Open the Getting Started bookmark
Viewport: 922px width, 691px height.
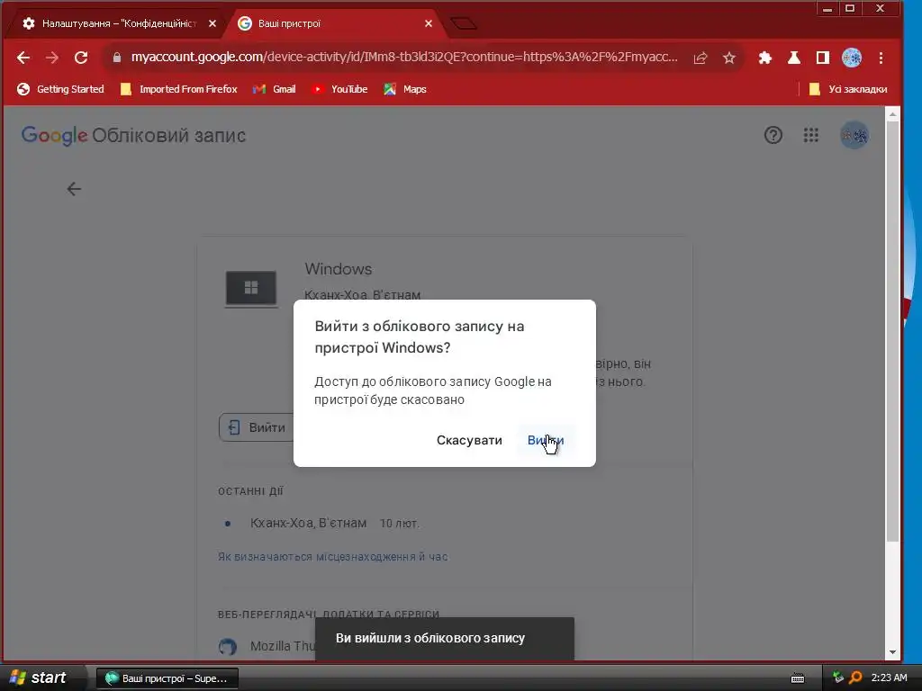click(x=60, y=89)
